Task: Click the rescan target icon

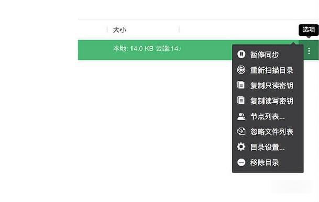Action: coord(241,70)
